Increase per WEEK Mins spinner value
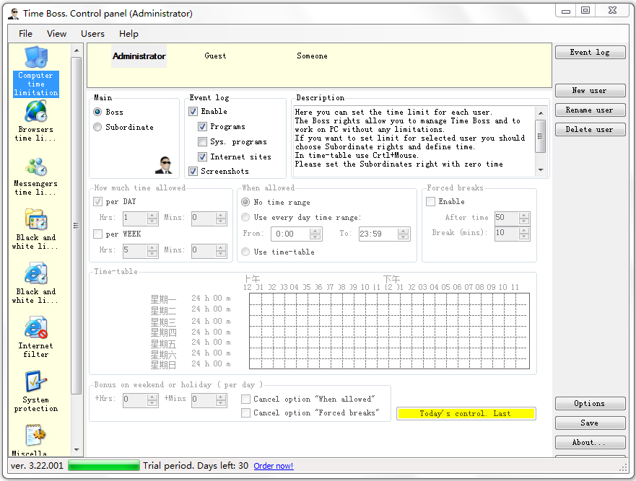The height and width of the screenshot is (481, 636). (221, 247)
